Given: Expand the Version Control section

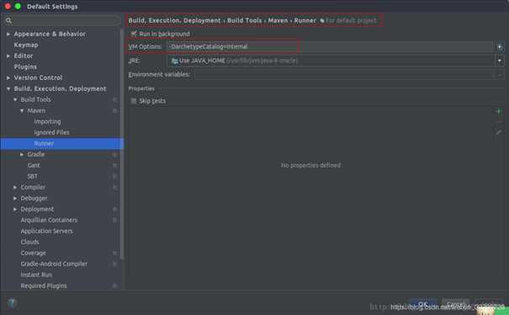Looking at the screenshot, I should [x=8, y=78].
